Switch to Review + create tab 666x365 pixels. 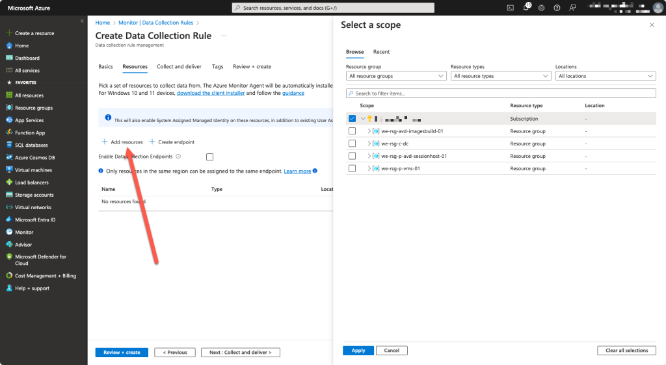coord(252,66)
